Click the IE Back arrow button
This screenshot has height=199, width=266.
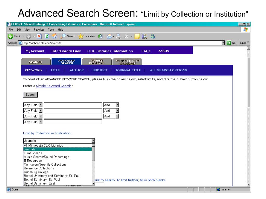pyautogui.click(x=10, y=36)
